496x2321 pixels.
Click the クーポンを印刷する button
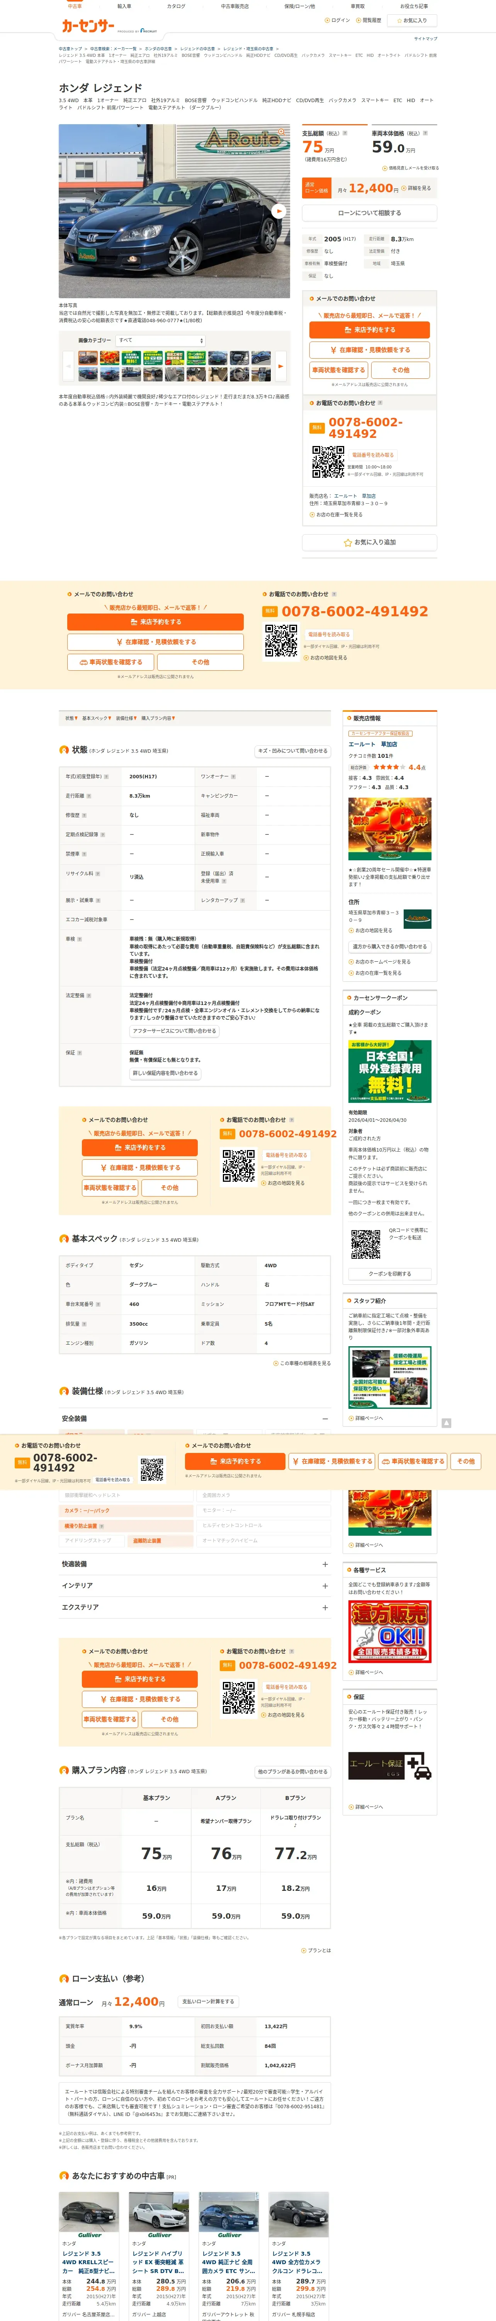pyautogui.click(x=390, y=1274)
